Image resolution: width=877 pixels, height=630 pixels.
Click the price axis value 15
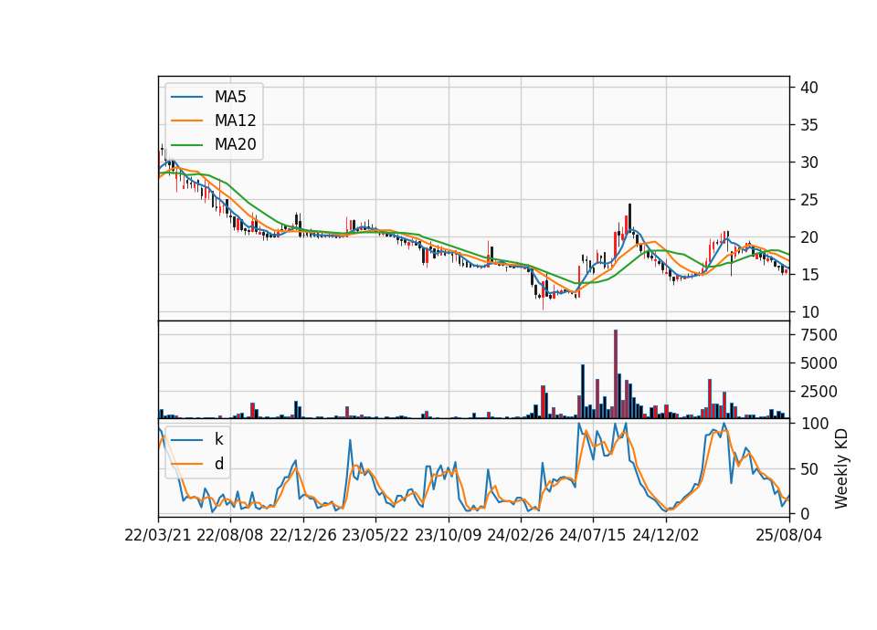tap(809, 275)
